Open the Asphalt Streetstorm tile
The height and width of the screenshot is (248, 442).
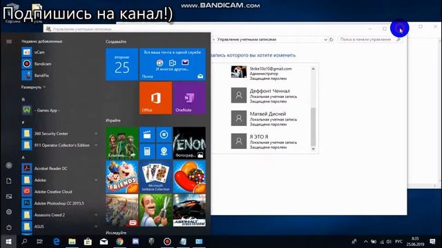(x=189, y=210)
